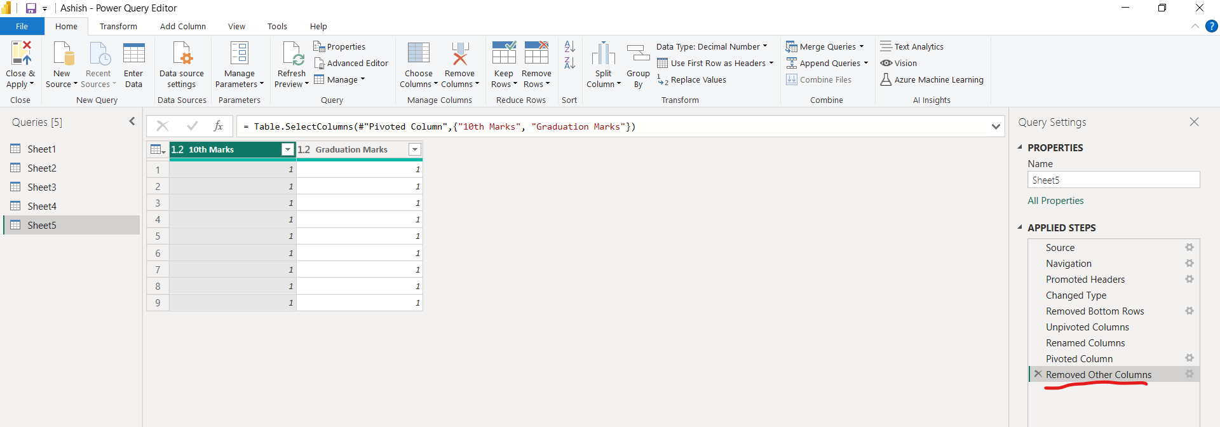Screen dimensions: 1220x427
Task: Click the query Name input field
Action: (1113, 180)
